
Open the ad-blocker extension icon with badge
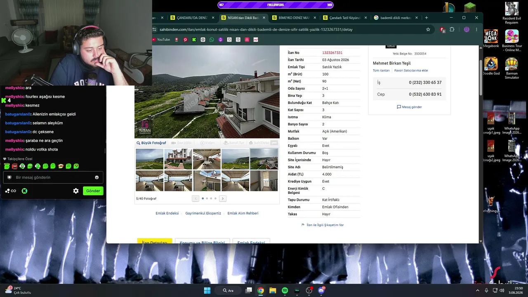(x=442, y=30)
